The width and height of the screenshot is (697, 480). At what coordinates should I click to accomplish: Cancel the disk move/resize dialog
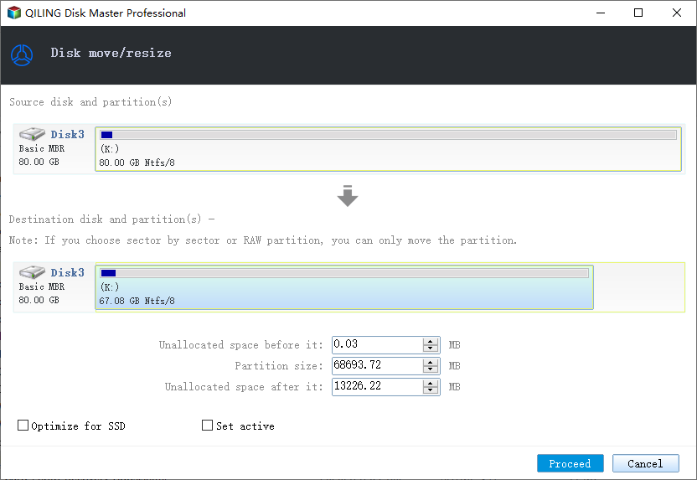point(645,463)
